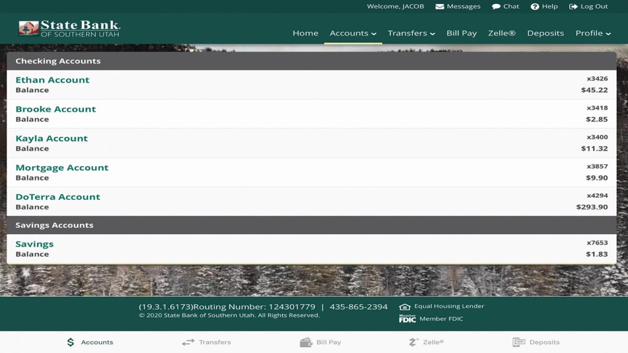This screenshot has height=353, width=628.
Task: Click the Equal Housing Lender text
Action: pos(449,306)
